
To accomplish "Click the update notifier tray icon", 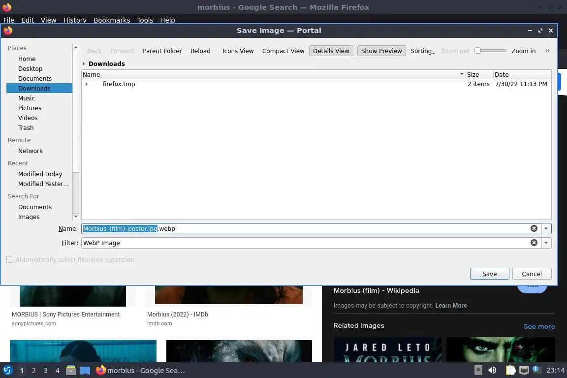I will (x=536, y=370).
